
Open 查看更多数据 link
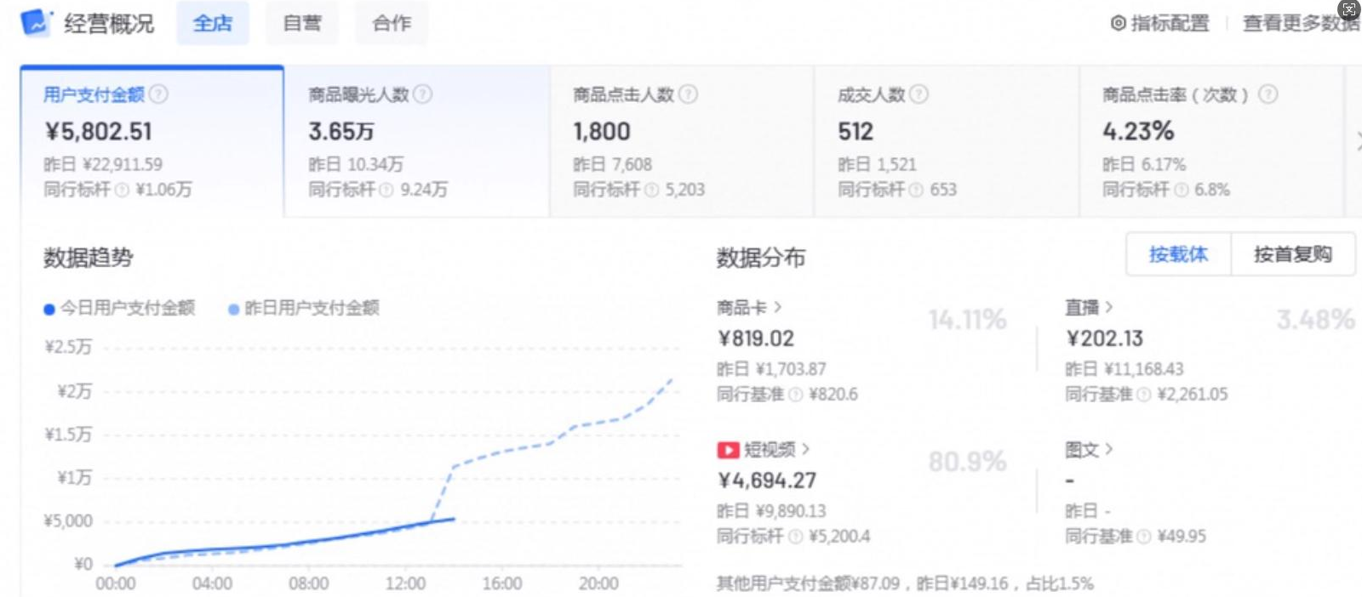tap(1300, 24)
